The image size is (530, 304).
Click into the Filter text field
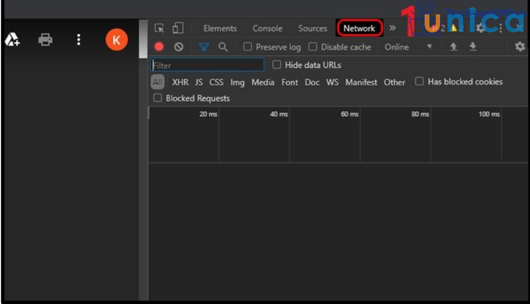(208, 65)
